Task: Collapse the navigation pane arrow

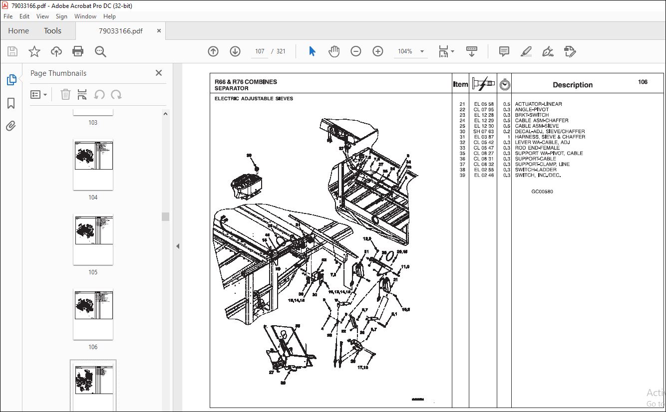Action: pyautogui.click(x=177, y=246)
